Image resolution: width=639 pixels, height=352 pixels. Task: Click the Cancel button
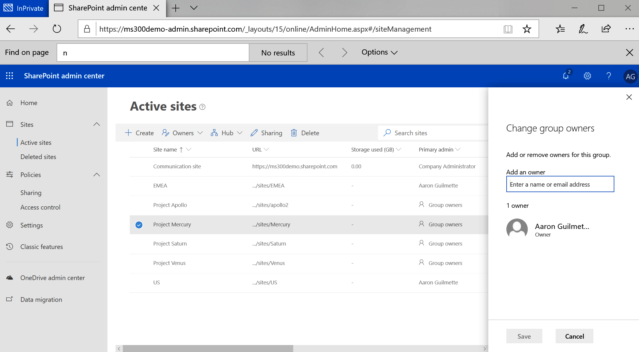[574, 336]
